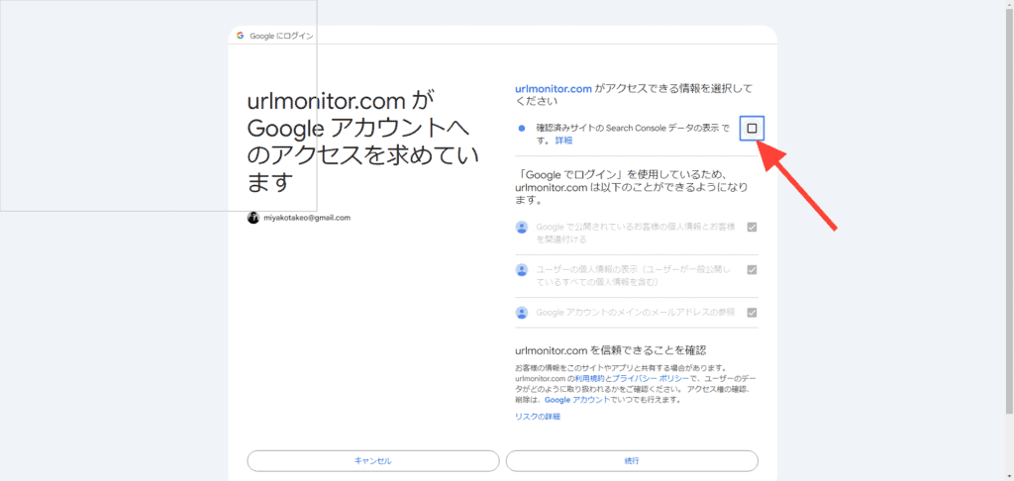Click the 'urlmonitor.com を信頼できることを確認' heading
Screen dimensions: 1014x481
point(610,350)
